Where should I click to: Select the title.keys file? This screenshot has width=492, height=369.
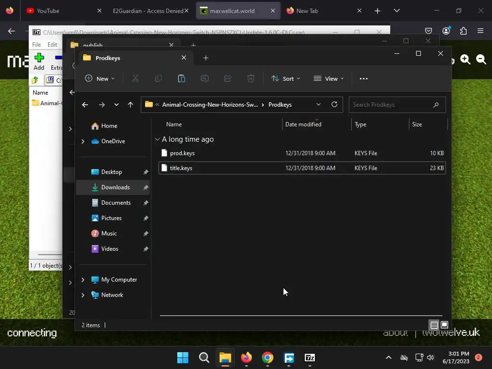(302, 168)
